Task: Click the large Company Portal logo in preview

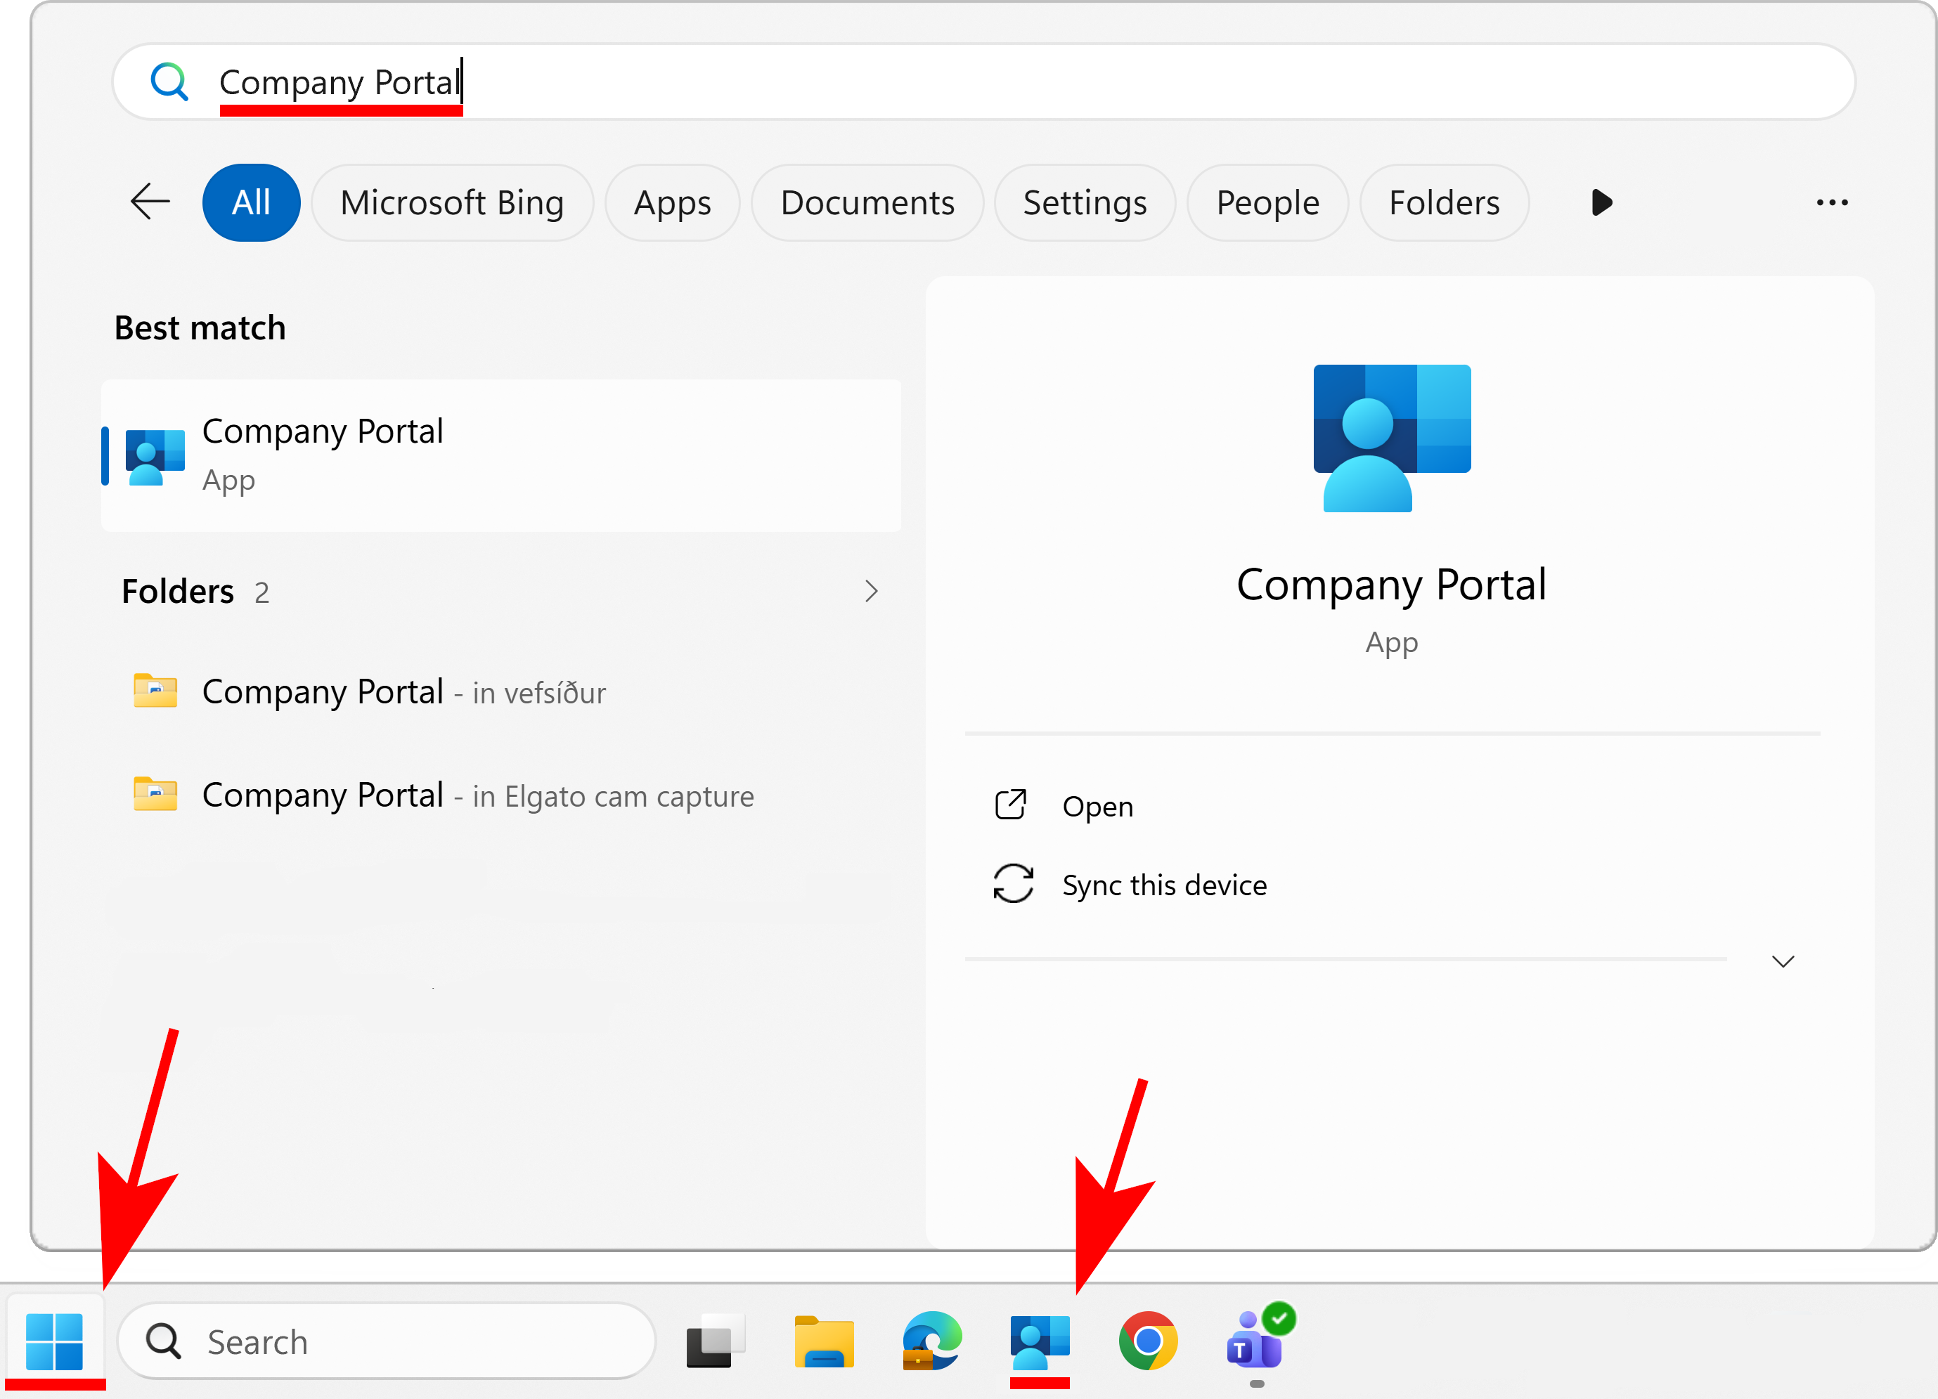Action: (1392, 438)
